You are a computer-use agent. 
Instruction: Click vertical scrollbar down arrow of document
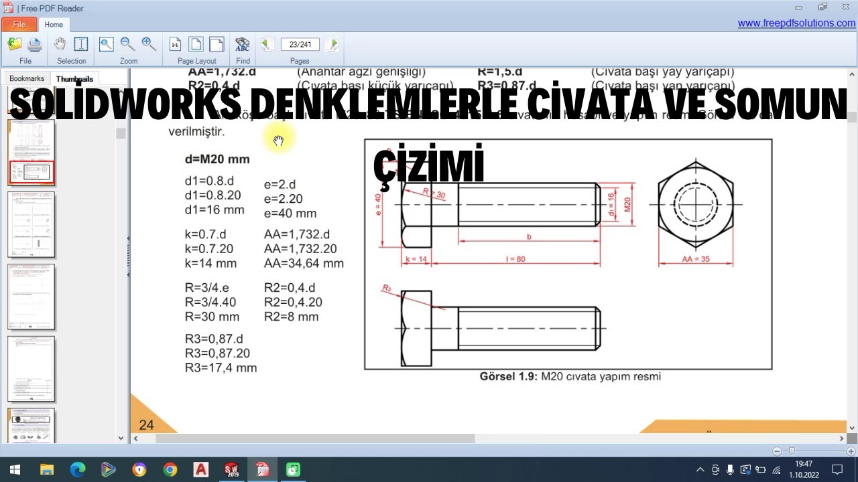[x=852, y=428]
